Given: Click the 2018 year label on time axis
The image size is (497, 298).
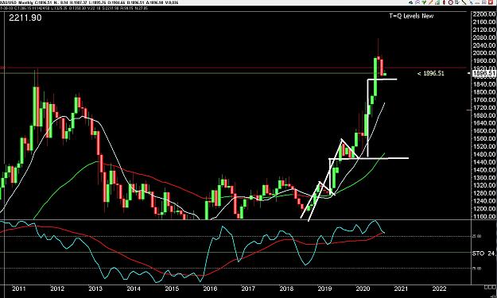Looking at the screenshot, I should [x=286, y=288].
